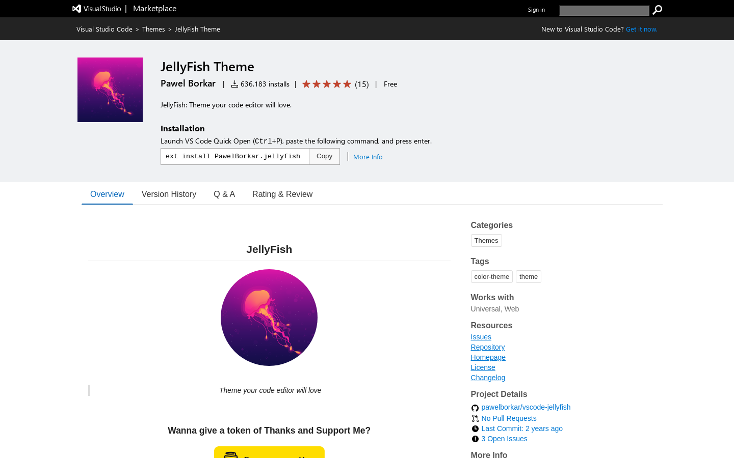Open License resource link
Image resolution: width=734 pixels, height=458 pixels.
coord(483,367)
